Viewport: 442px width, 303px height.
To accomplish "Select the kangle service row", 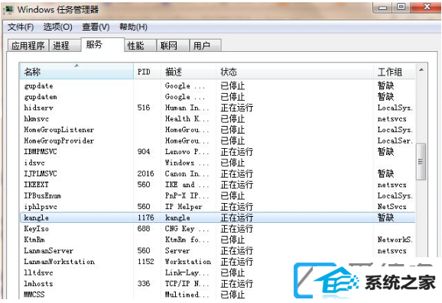I will pos(218,218).
